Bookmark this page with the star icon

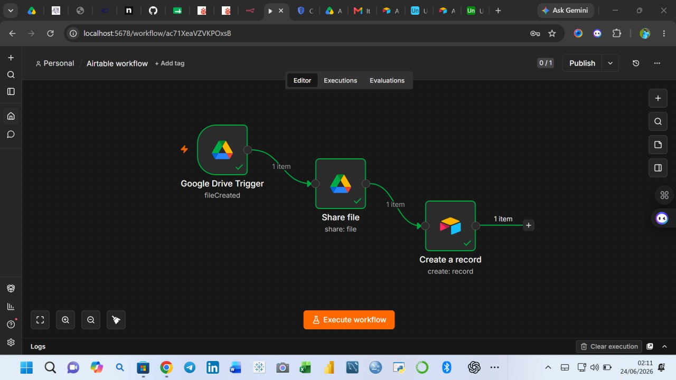coord(552,33)
